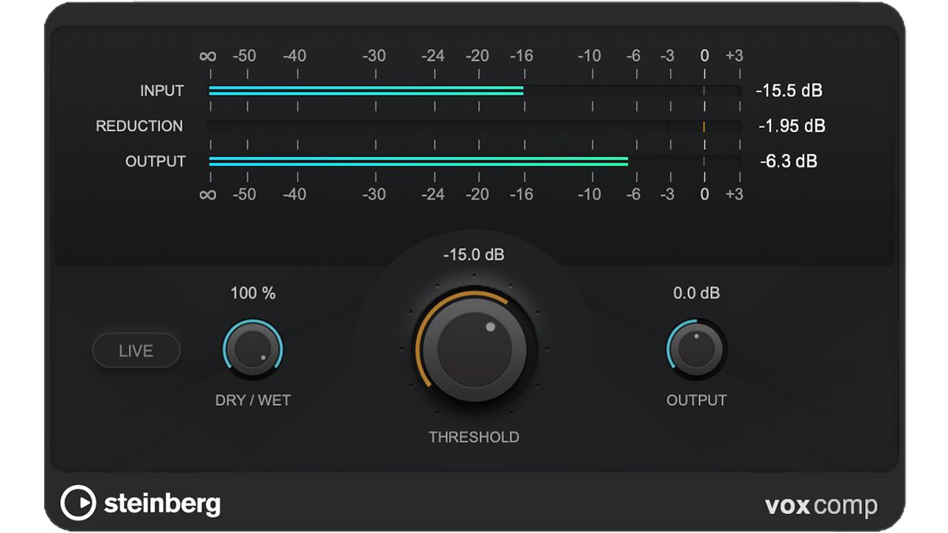
Task: Click the OUTPUT knob label
Action: pyautogui.click(x=696, y=400)
